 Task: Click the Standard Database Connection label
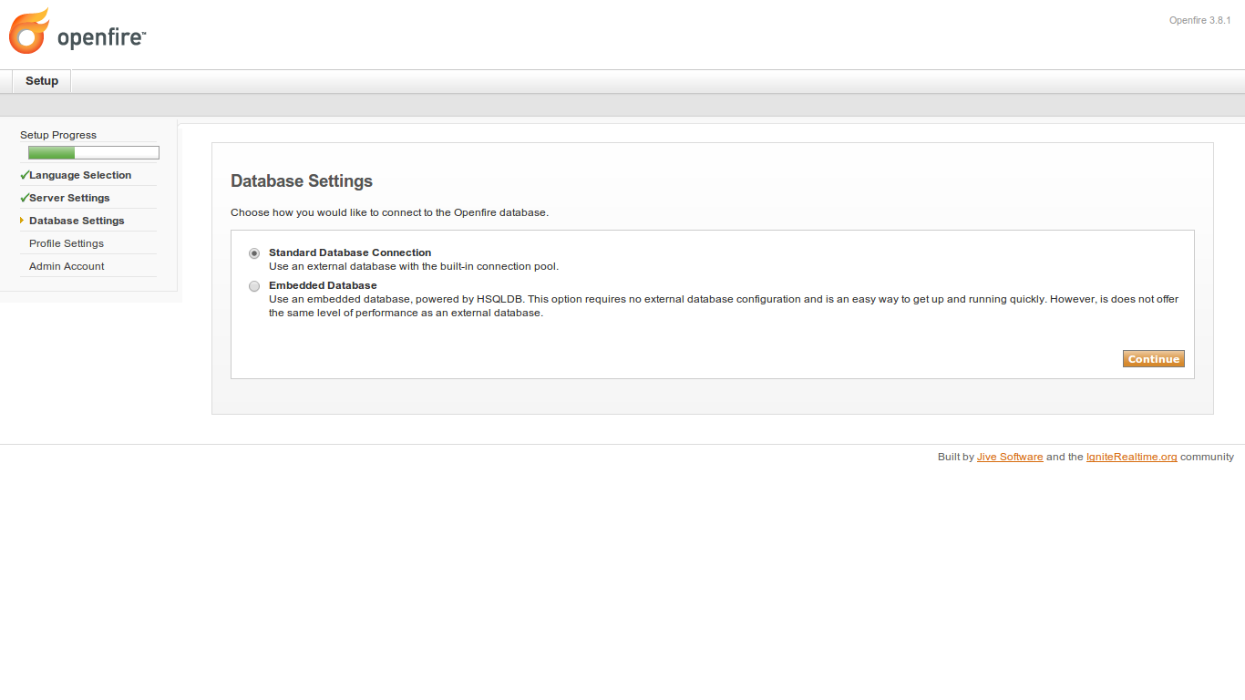coord(350,252)
